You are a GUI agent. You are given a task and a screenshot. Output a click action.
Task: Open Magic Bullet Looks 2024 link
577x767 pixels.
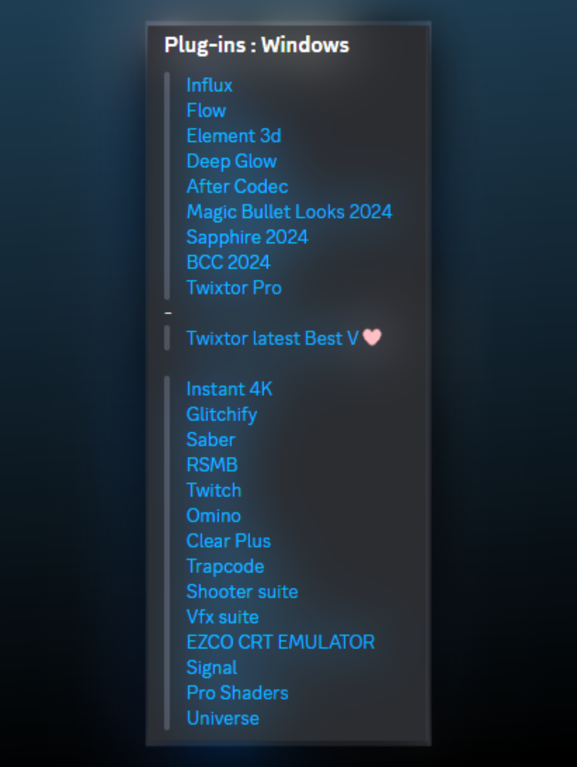point(289,212)
